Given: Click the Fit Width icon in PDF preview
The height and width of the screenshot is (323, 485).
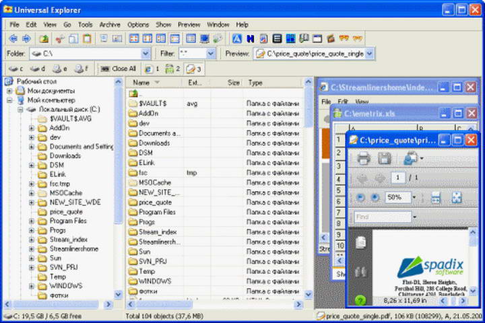Looking at the screenshot, I should click(x=436, y=197).
